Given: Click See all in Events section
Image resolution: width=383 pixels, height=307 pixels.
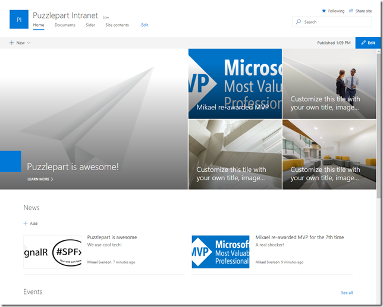Looking at the screenshot, I should click(x=347, y=293).
